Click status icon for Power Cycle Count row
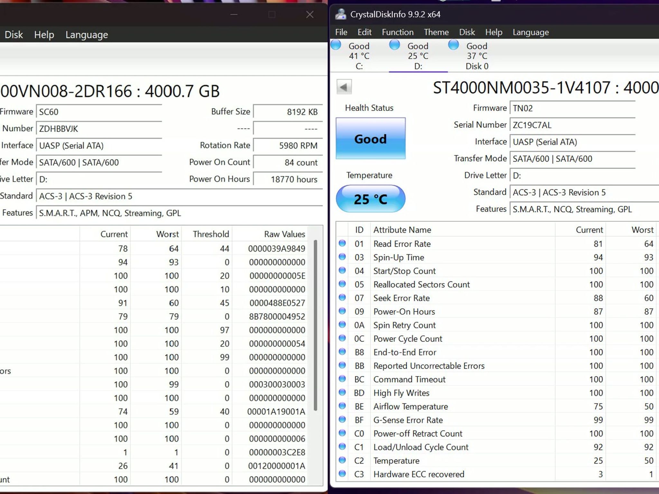Viewport: 659px width, 494px height. pyautogui.click(x=342, y=338)
